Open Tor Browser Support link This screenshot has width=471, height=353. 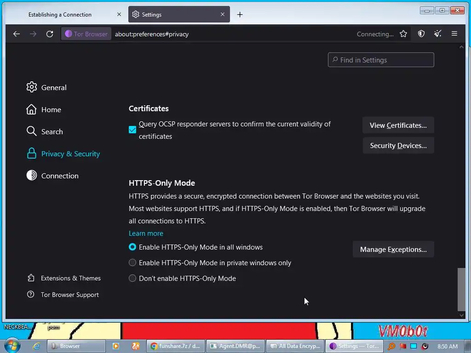[63, 295]
